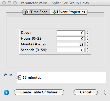This screenshot has width=110, height=101.
Task: Decrease Days with the down stepper arrow
Action: point(87,34)
